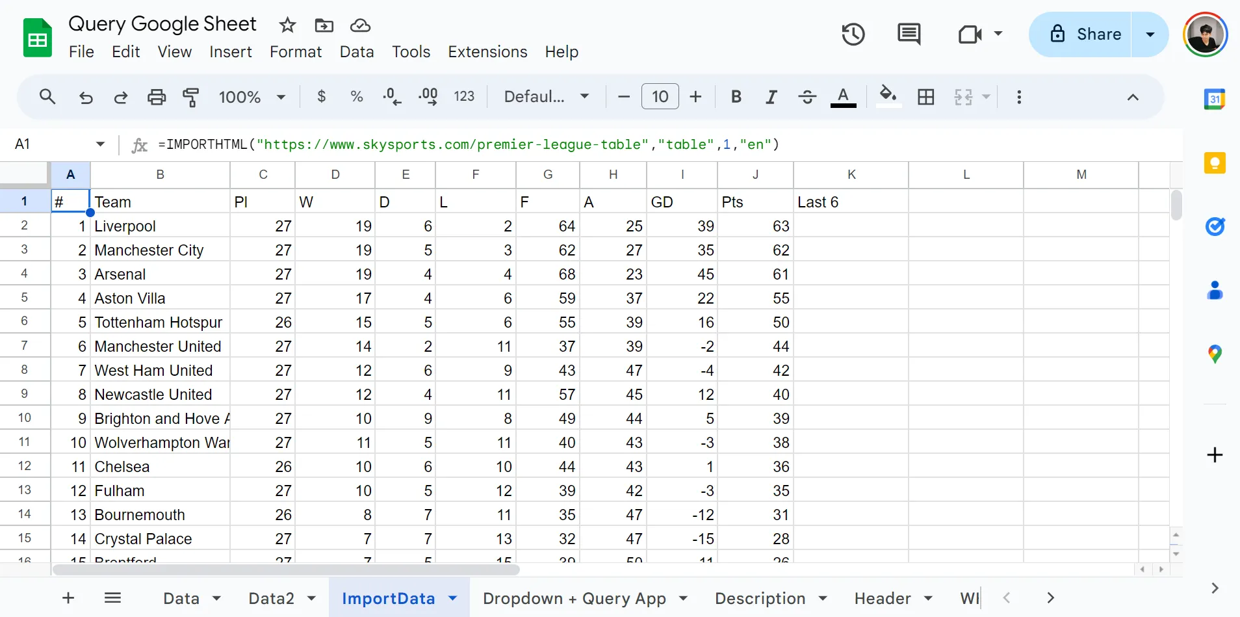Format selection as percent
This screenshot has height=617, width=1240.
[356, 97]
